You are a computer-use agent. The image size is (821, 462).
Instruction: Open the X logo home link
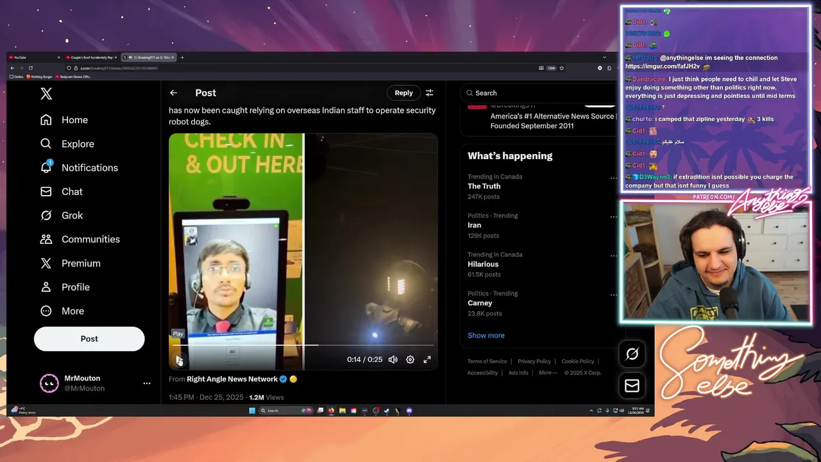46,94
